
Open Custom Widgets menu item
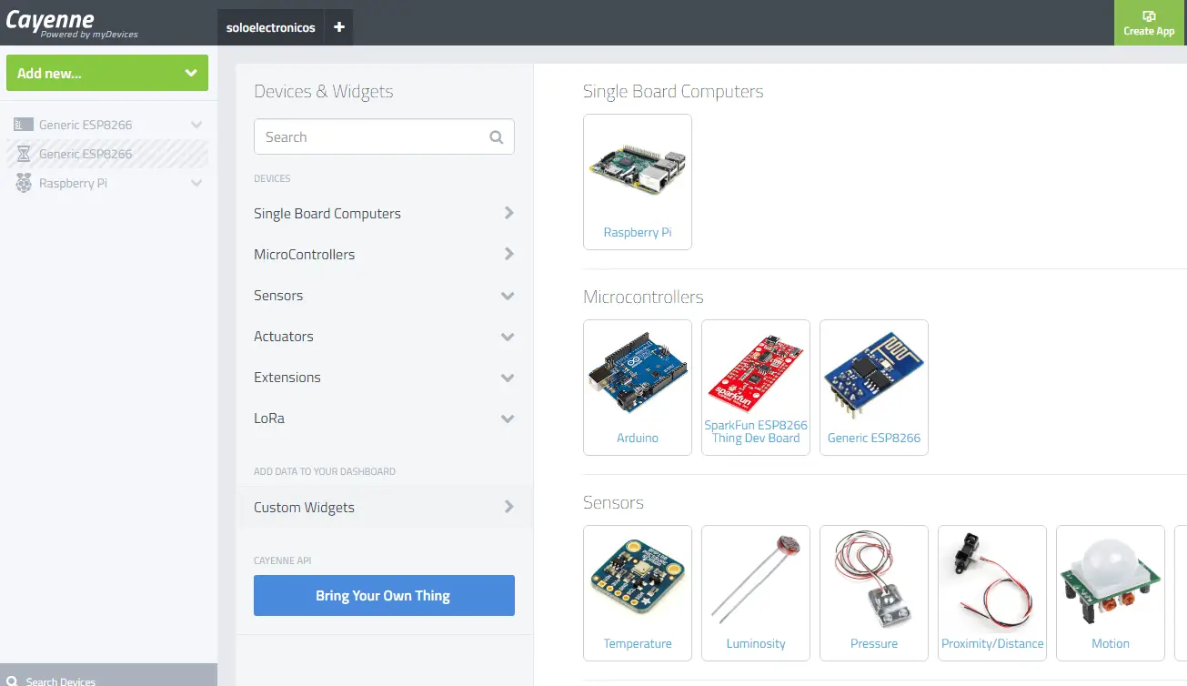tap(384, 507)
